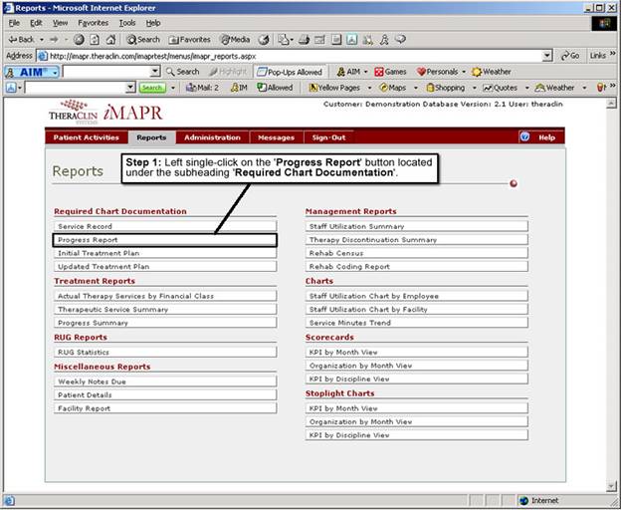This screenshot has height=510, width=621.
Task: Click the Help question mark icon
Action: (524, 137)
